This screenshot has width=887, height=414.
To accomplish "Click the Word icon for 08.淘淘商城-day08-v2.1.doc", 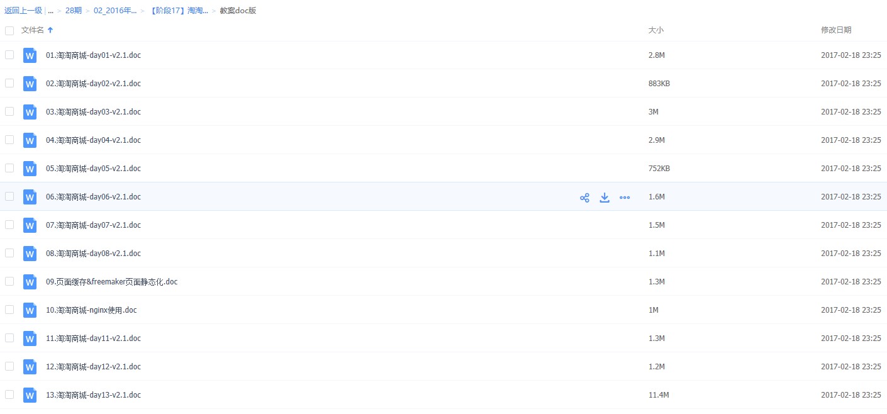I will 30,254.
